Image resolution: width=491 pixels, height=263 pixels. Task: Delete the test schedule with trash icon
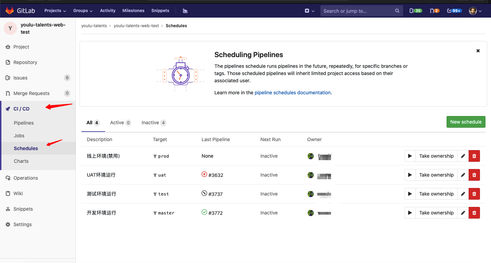click(x=474, y=194)
